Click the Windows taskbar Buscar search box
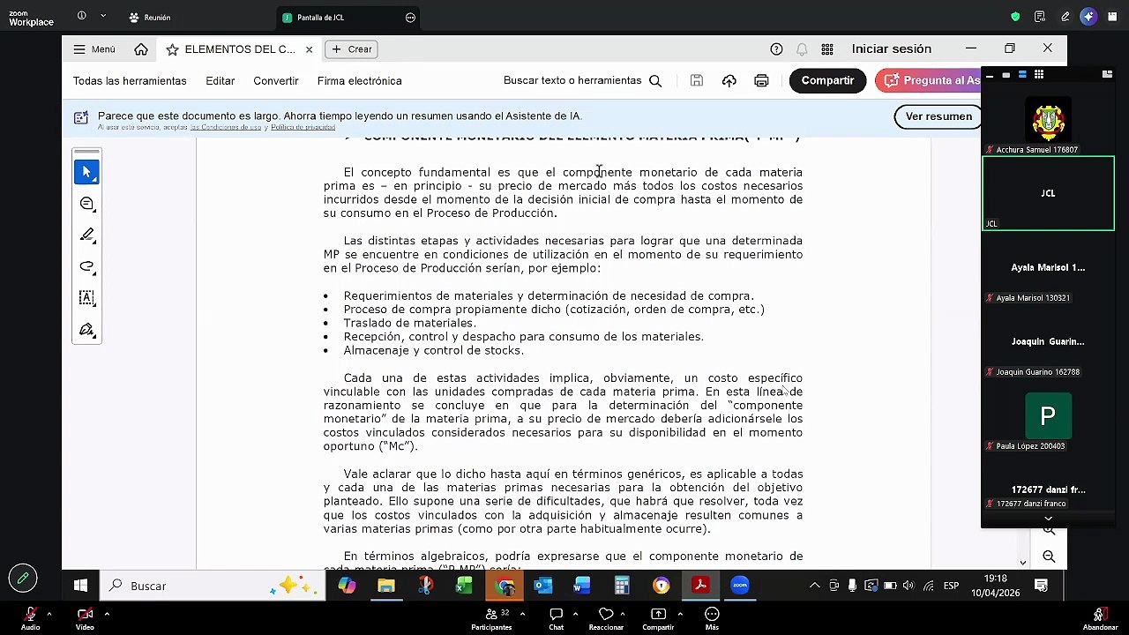 pos(212,586)
